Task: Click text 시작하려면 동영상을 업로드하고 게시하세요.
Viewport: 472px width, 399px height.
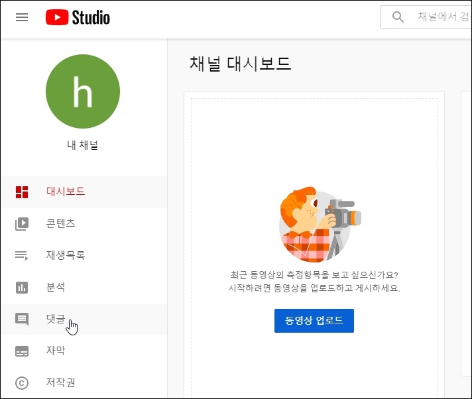Action: (314, 288)
